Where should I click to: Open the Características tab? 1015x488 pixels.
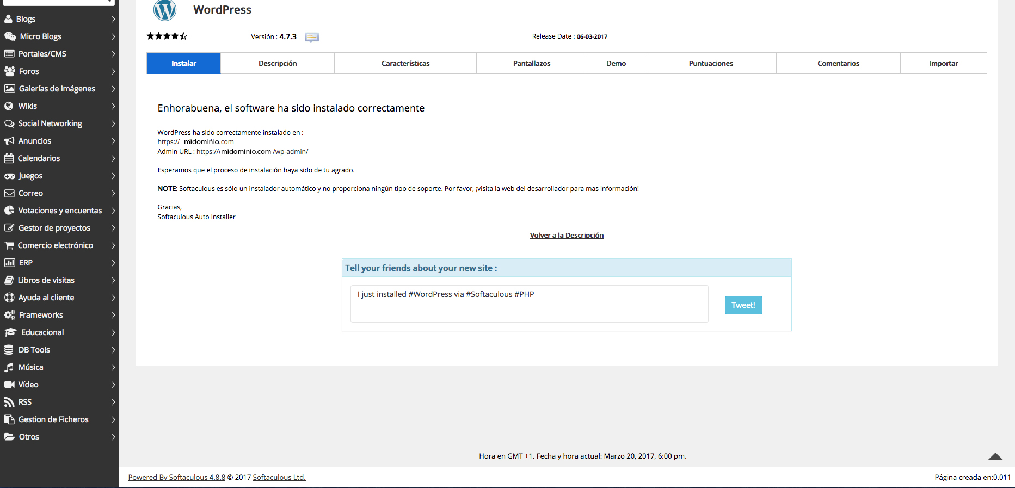point(405,63)
